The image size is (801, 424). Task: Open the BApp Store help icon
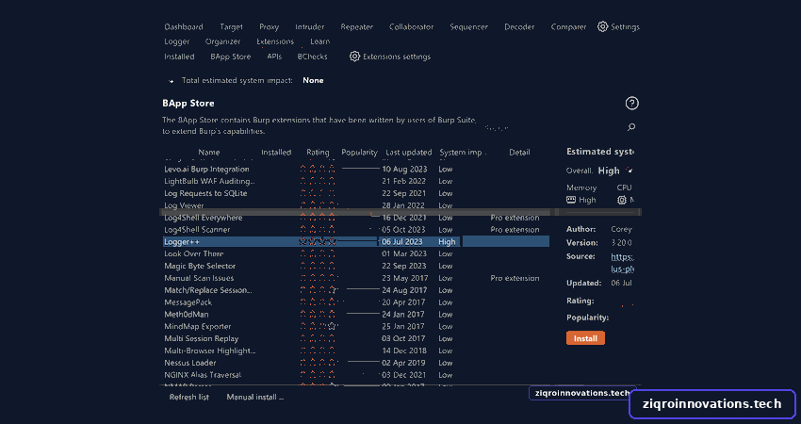point(632,104)
